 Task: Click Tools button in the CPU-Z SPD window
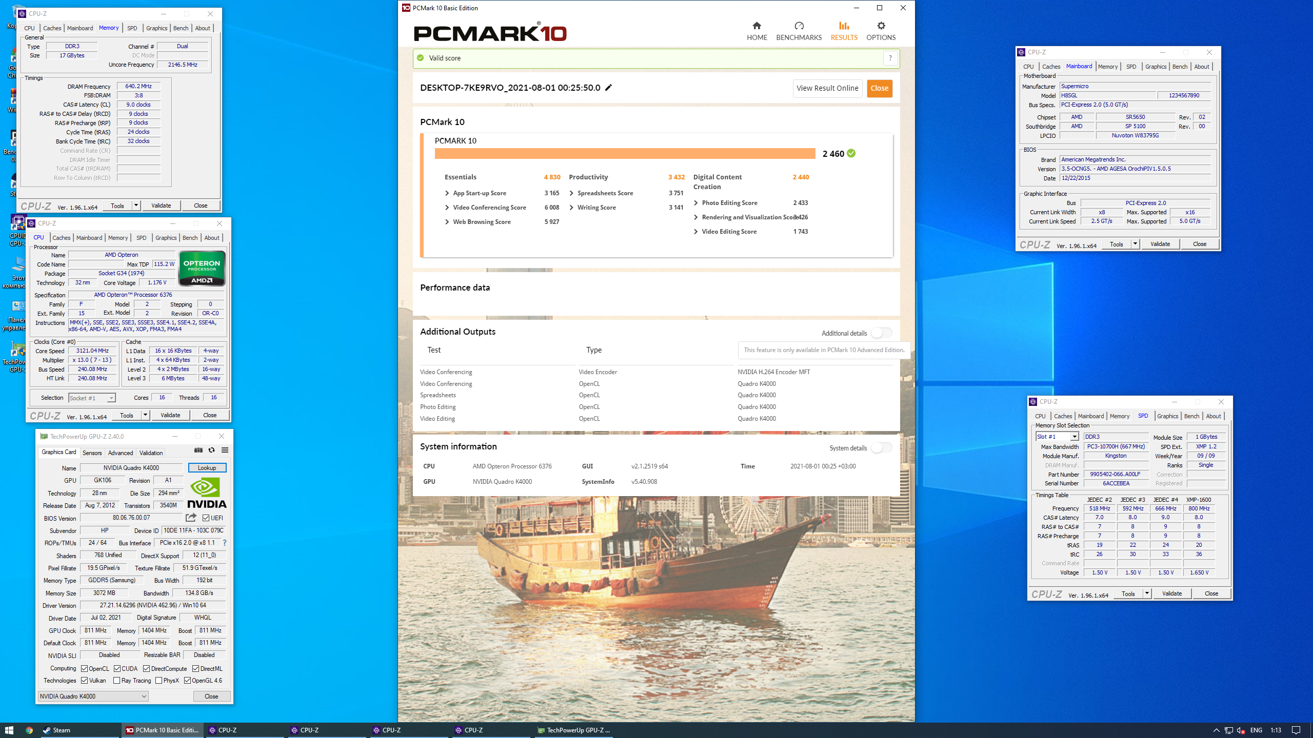coord(1128,593)
